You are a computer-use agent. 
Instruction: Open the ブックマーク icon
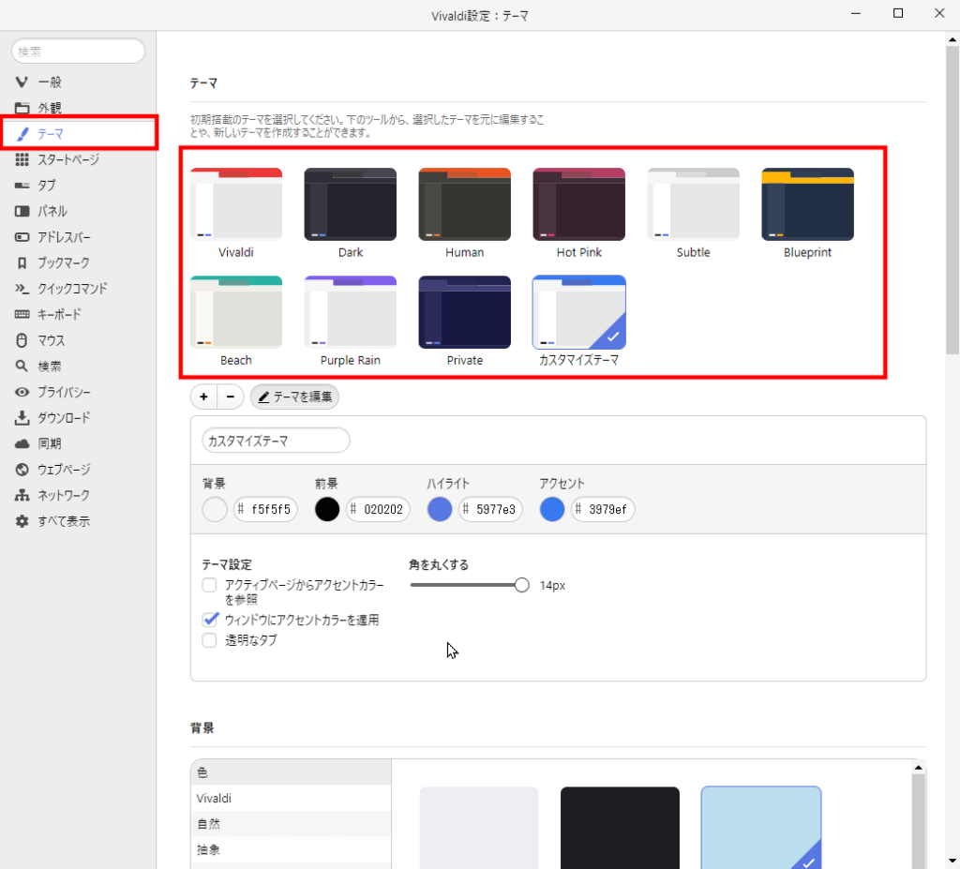click(22, 262)
